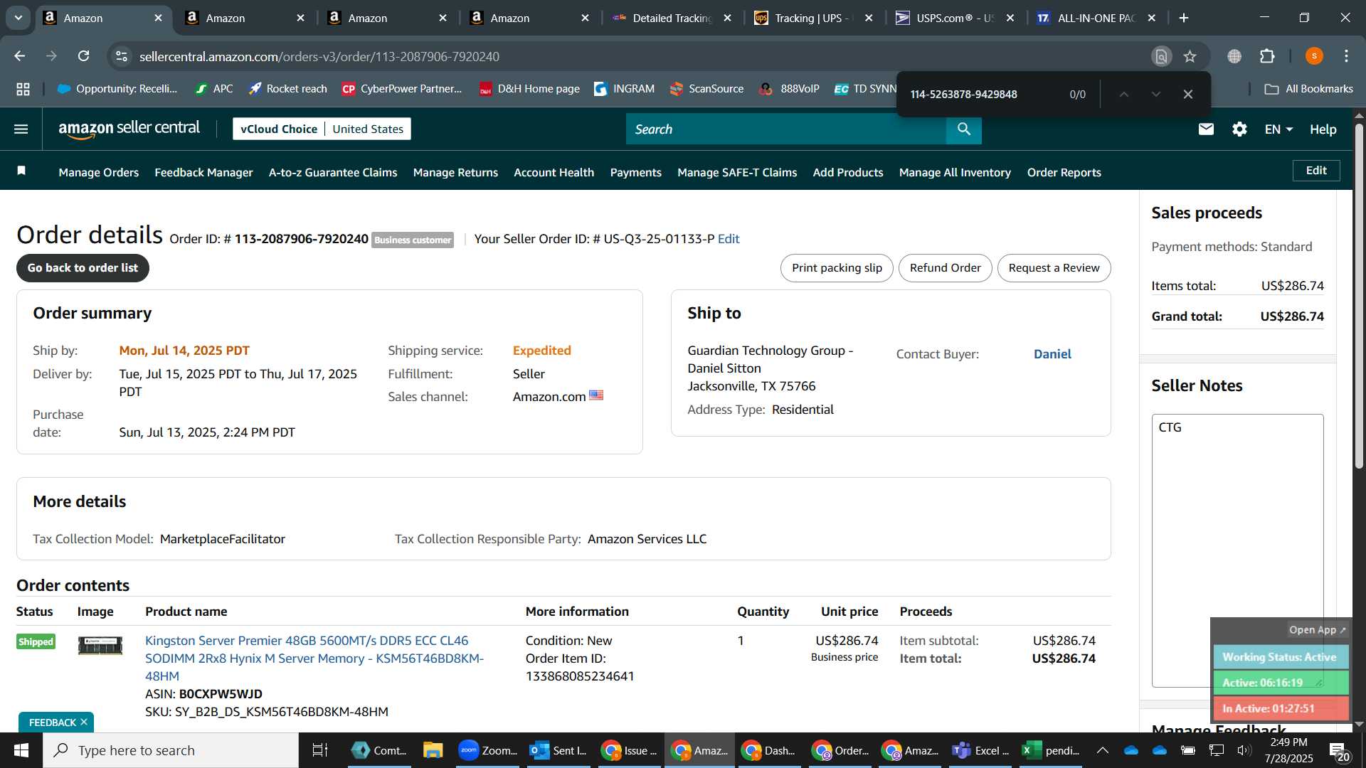Switch to the Detailed Tracking tab
This screenshot has height=768, width=1366.
(671, 18)
